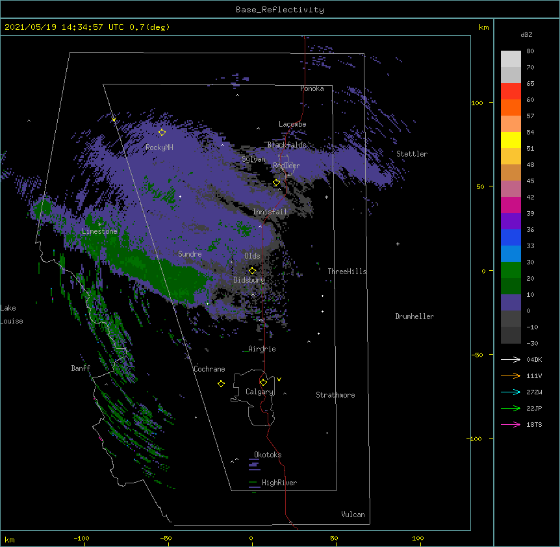
Task: Click the yellow V marker northwest of RockyMH
Action: click(114, 120)
